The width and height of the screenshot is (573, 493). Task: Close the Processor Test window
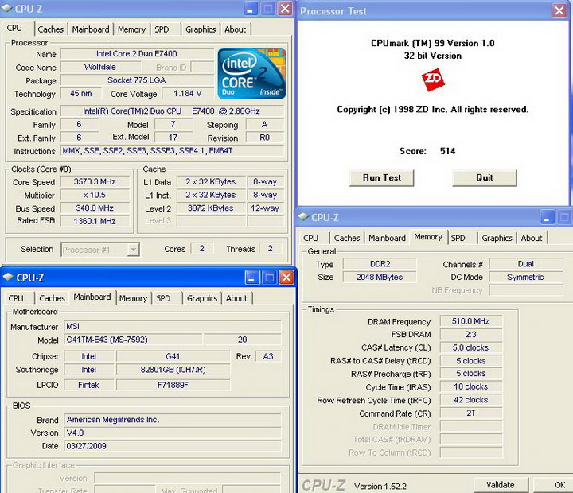click(x=559, y=10)
